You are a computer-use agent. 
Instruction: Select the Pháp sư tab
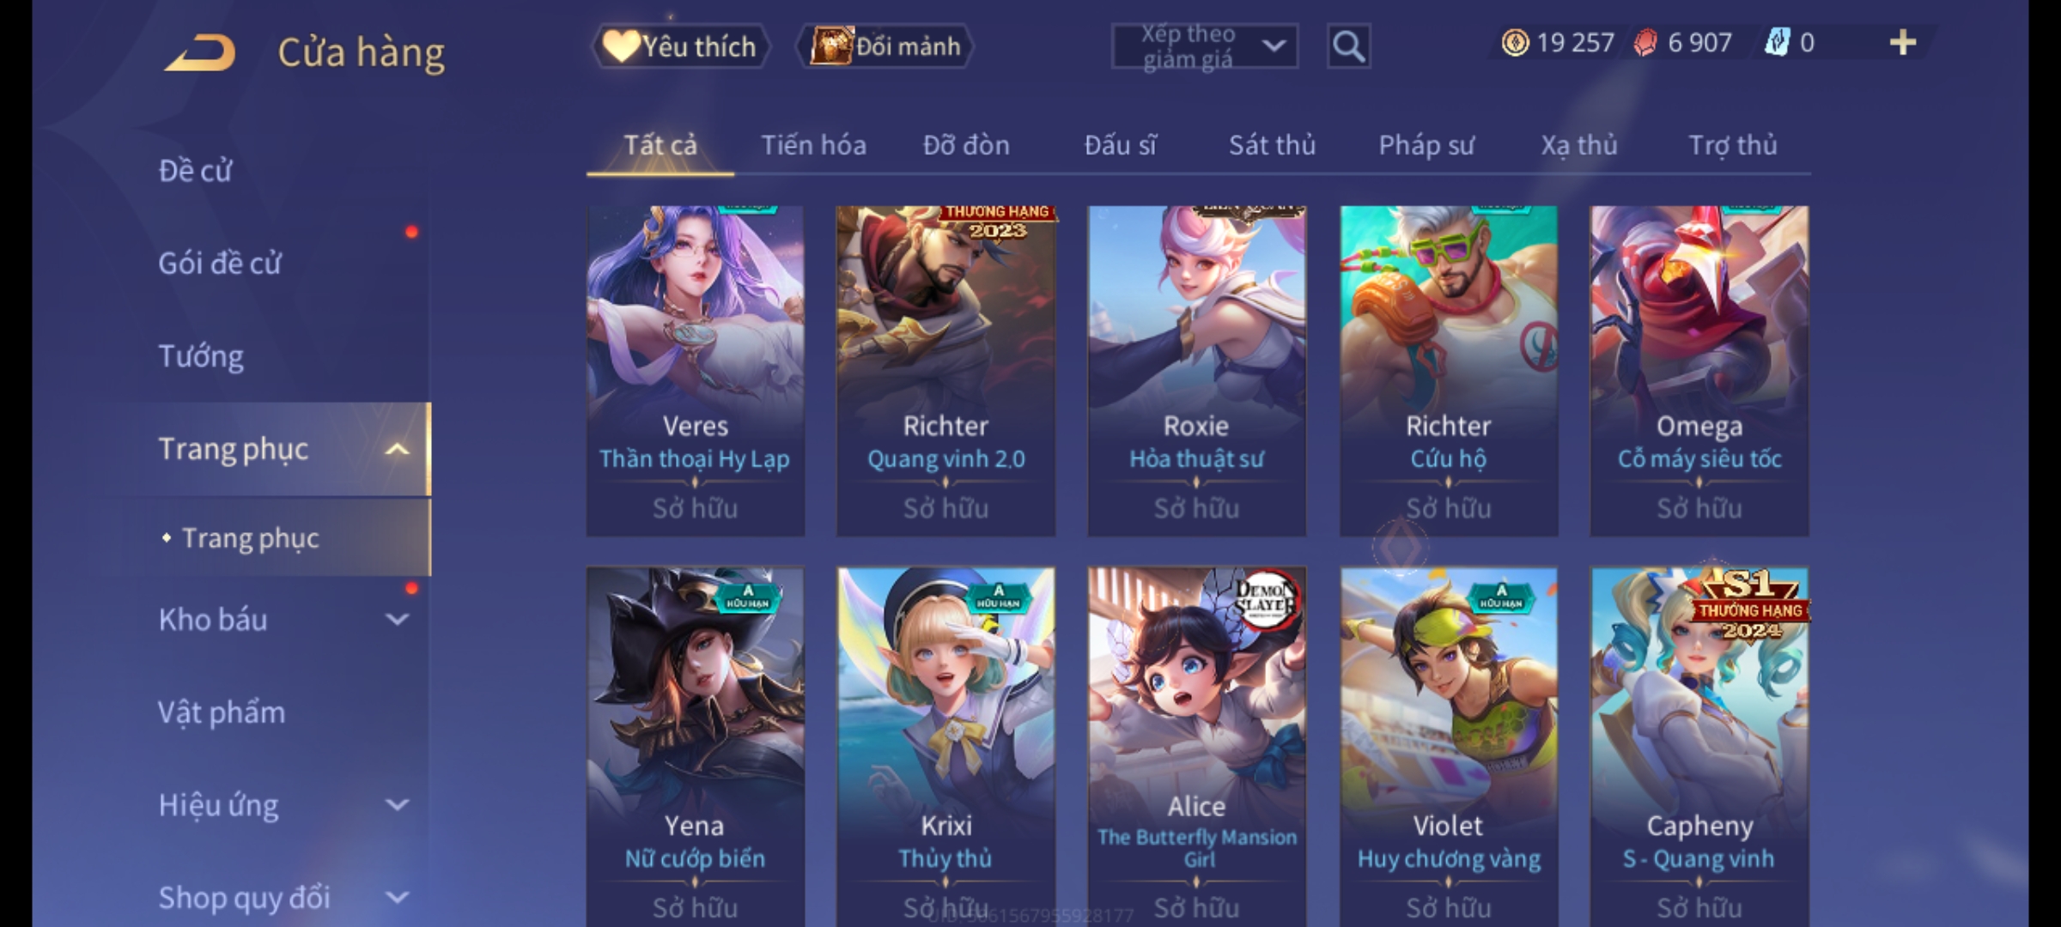click(1426, 145)
